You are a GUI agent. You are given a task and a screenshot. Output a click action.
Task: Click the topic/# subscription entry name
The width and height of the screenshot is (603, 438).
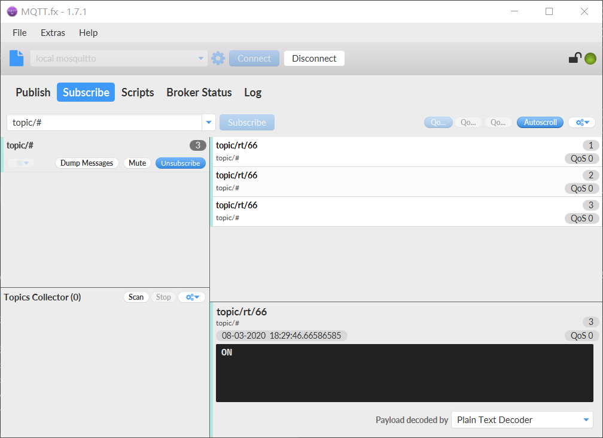click(x=20, y=145)
